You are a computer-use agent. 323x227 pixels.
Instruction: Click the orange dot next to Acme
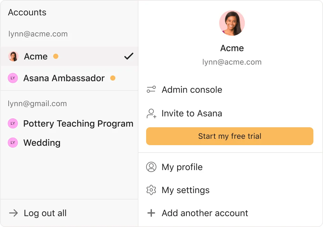pos(56,57)
